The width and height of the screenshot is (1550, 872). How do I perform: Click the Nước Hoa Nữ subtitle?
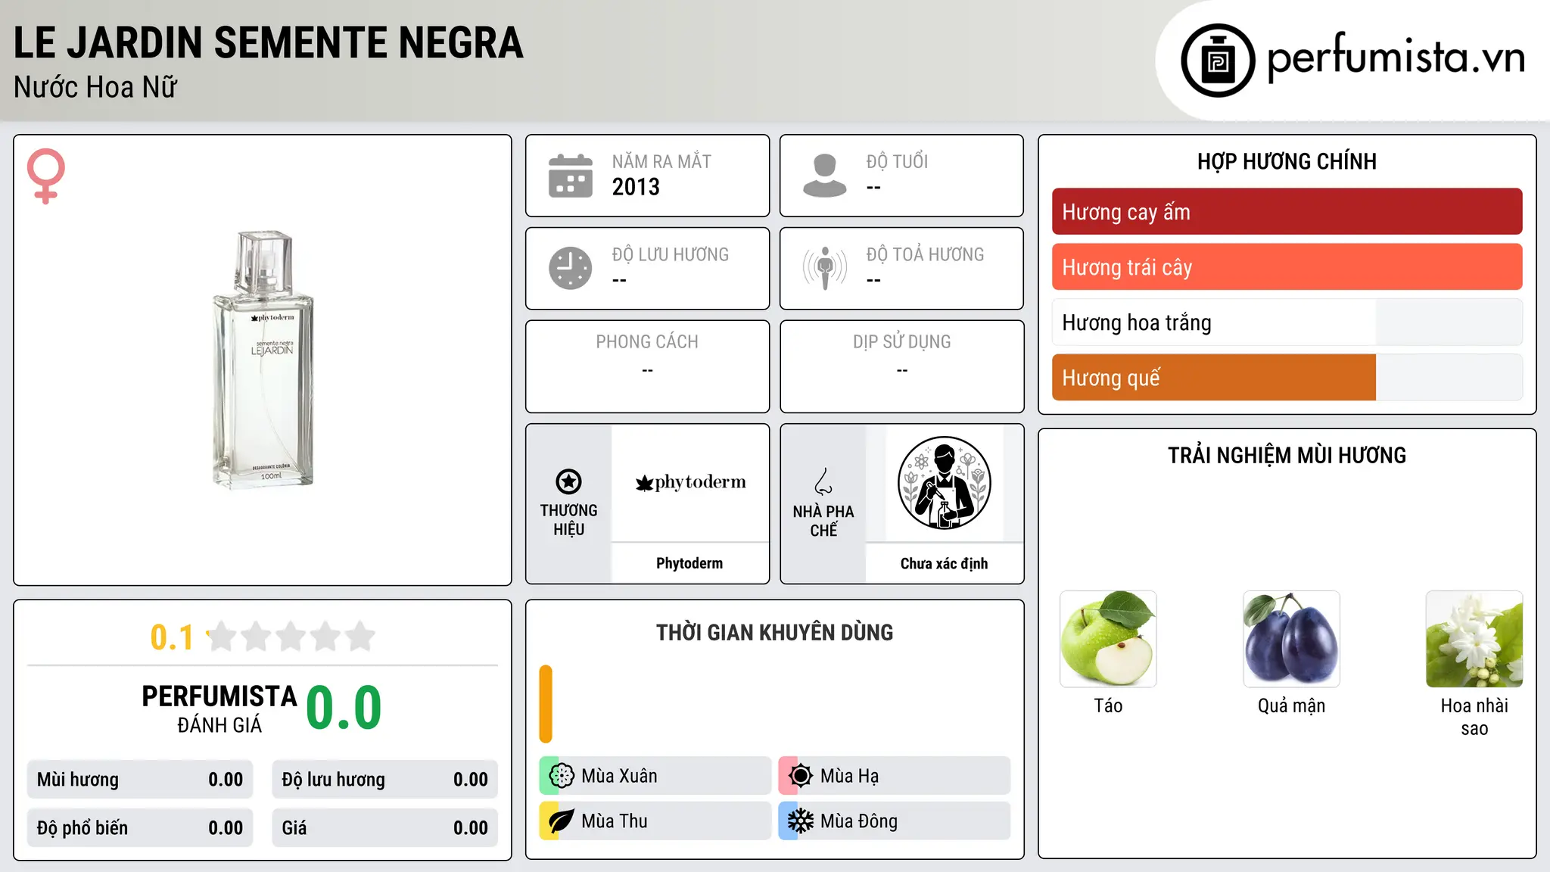tap(95, 88)
